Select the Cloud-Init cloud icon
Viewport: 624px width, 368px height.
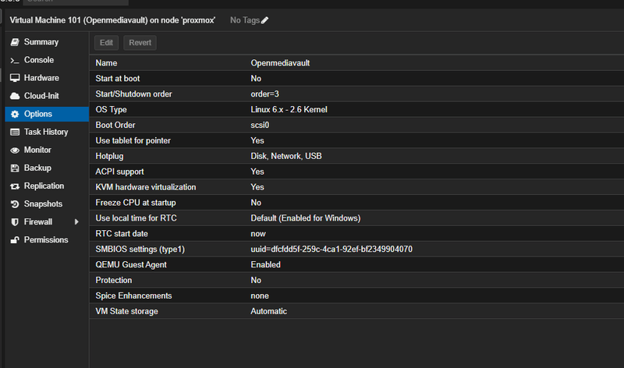pos(15,96)
